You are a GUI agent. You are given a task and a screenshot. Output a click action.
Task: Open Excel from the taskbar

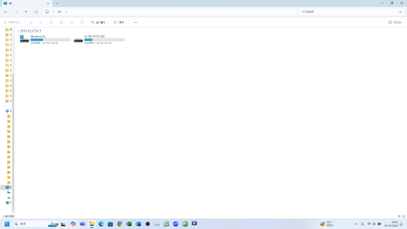click(129, 224)
